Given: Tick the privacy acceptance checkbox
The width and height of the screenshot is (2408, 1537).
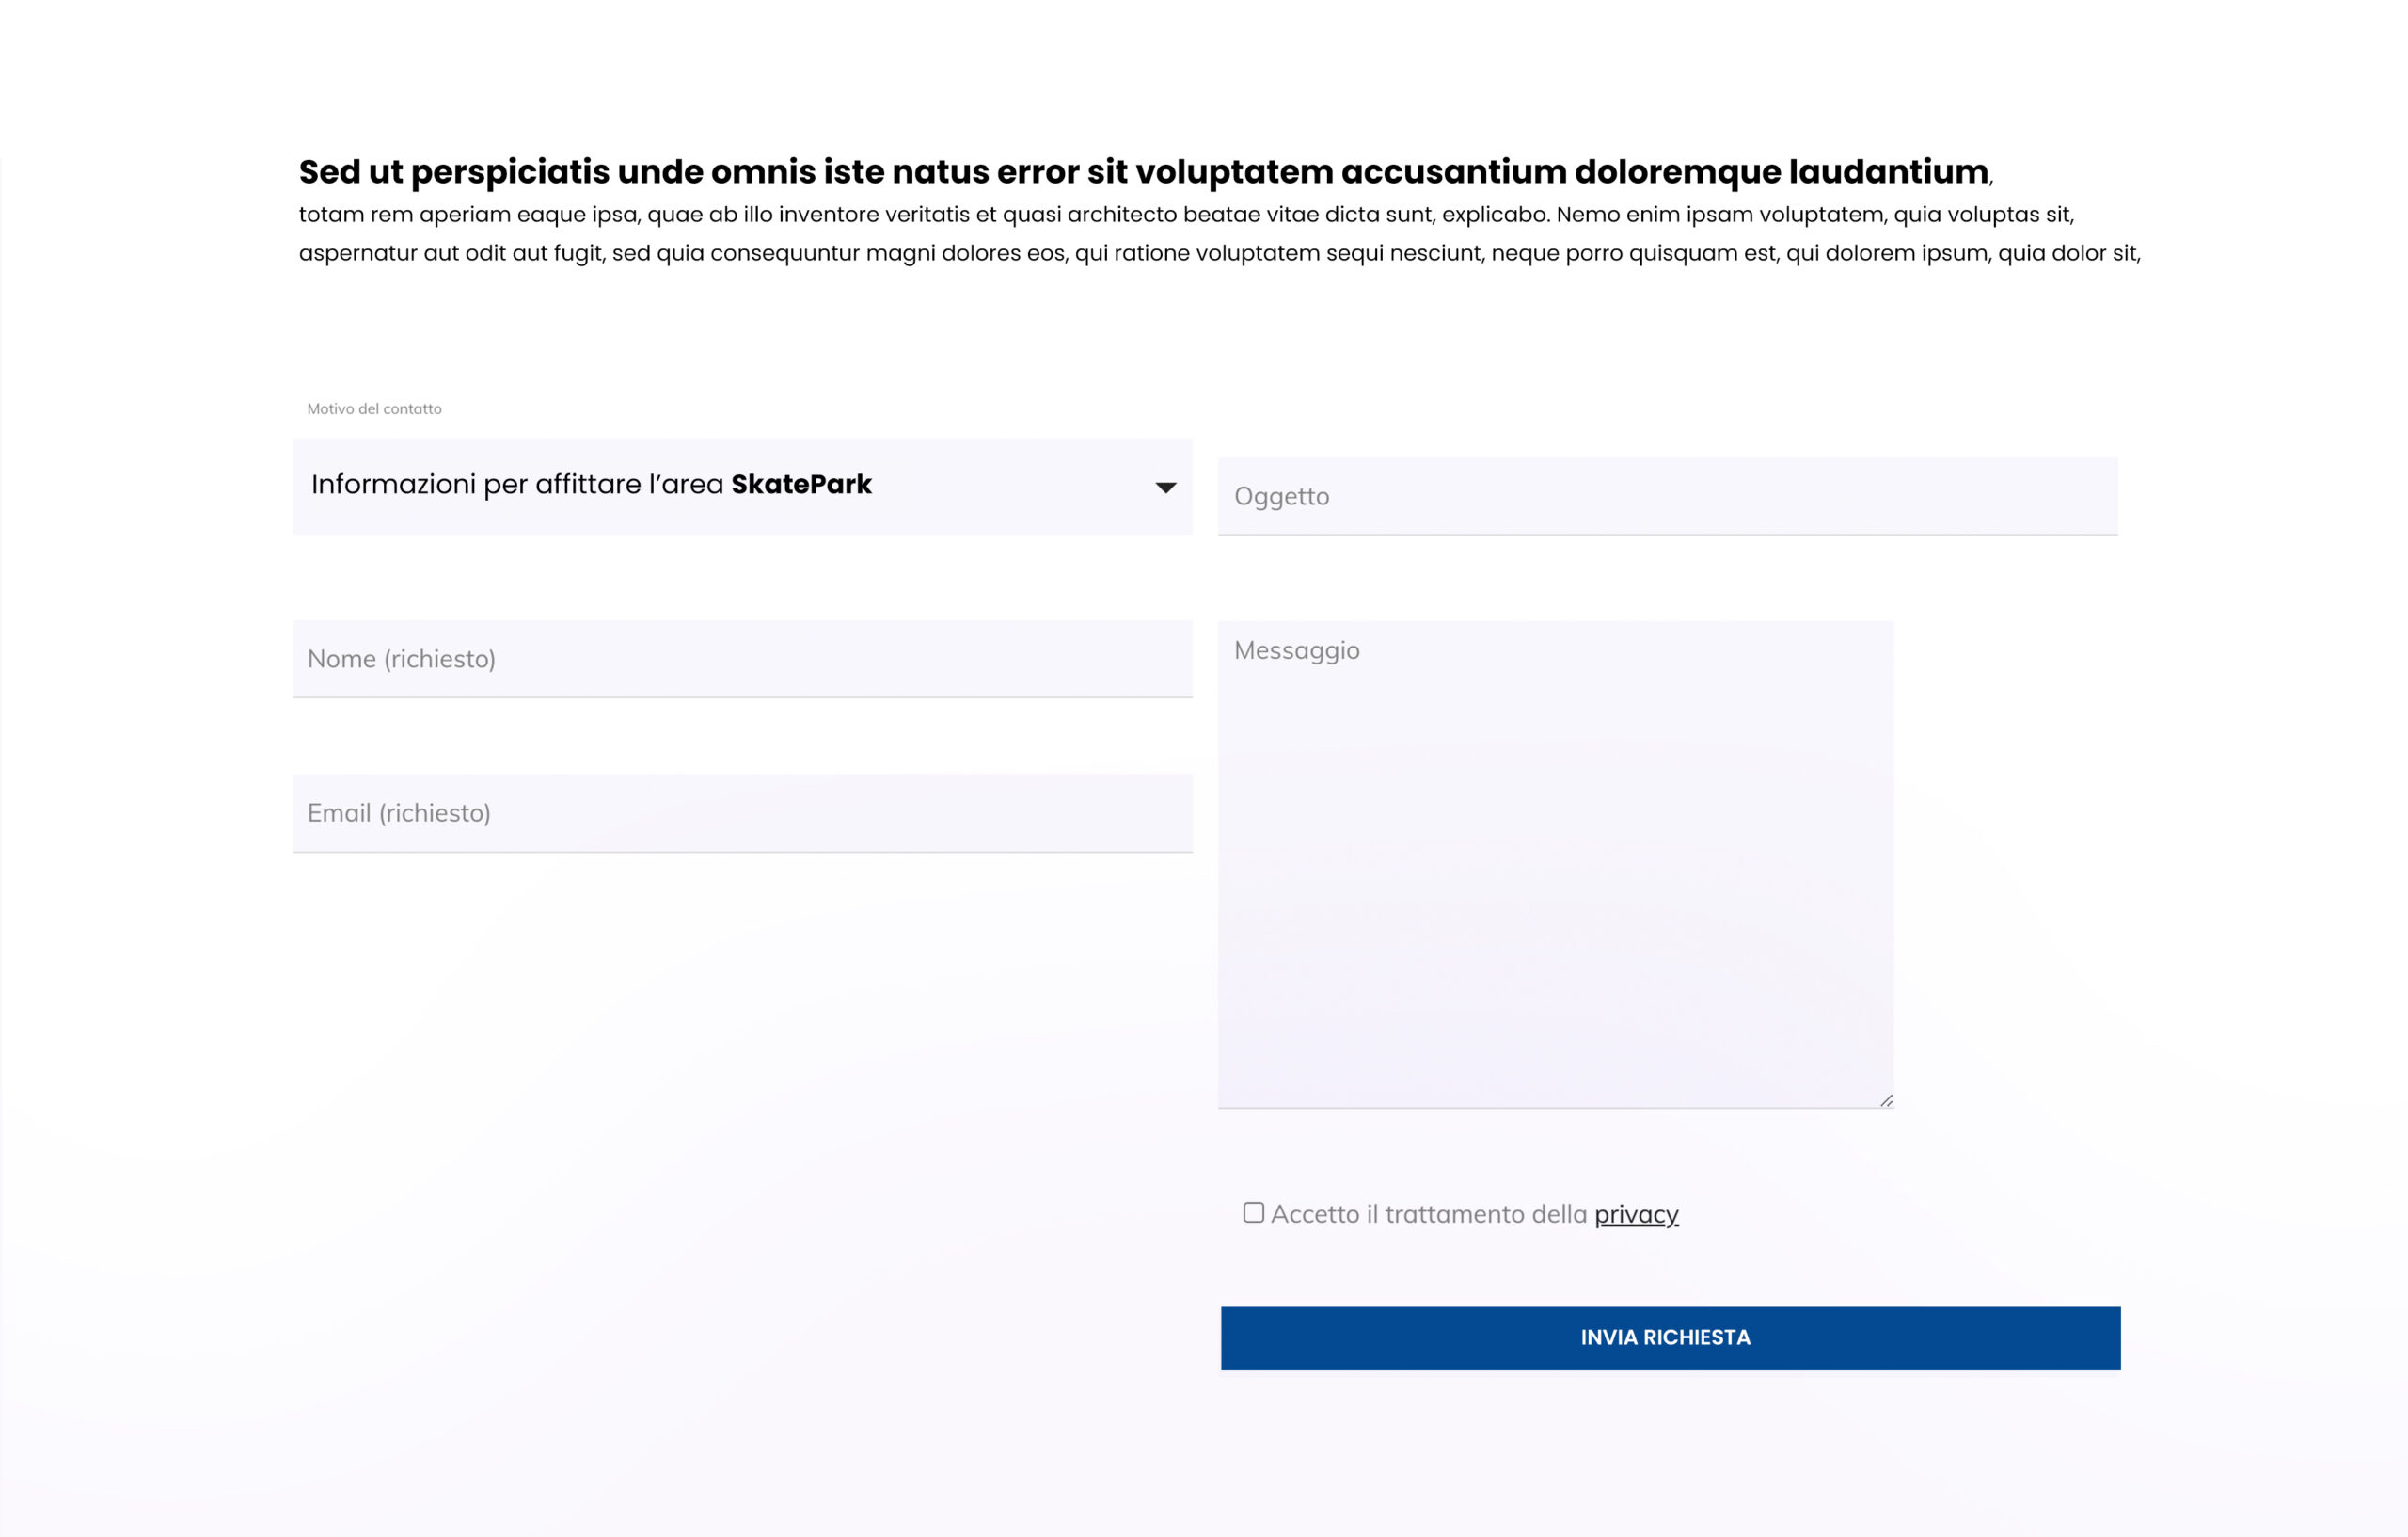Looking at the screenshot, I should coord(1253,1213).
